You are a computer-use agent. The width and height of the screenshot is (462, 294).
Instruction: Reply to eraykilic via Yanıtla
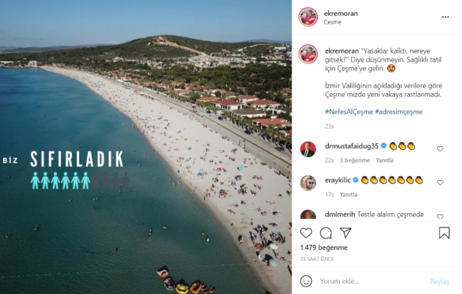pyautogui.click(x=349, y=194)
